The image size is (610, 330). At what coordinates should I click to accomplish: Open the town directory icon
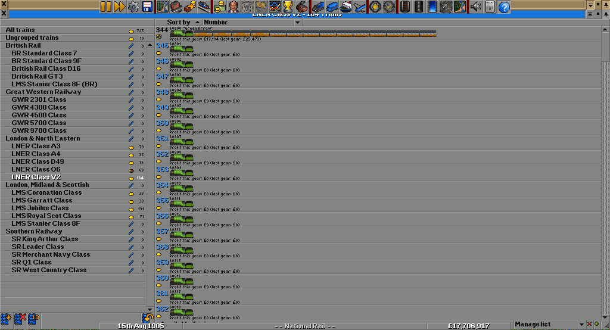click(176, 7)
